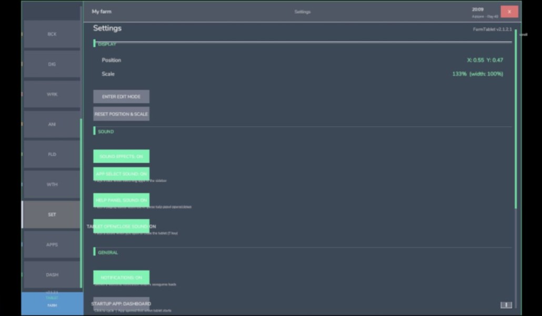Open the BCK app in sidebar
Viewport: 542px width, 316px height.
tap(52, 34)
